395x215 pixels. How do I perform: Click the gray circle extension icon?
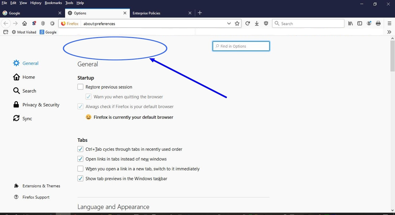tap(52, 23)
